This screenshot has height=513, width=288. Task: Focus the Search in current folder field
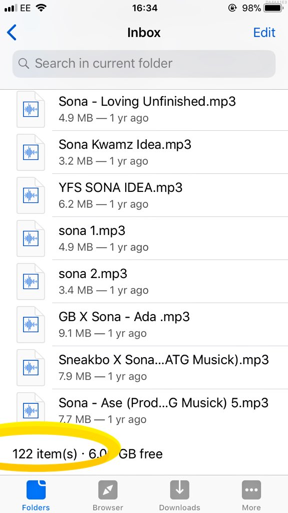(144, 64)
